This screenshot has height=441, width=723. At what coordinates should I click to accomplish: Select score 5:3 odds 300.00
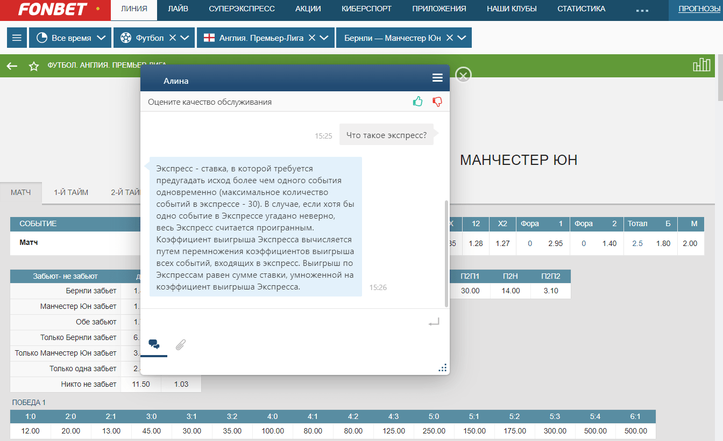click(x=555, y=431)
